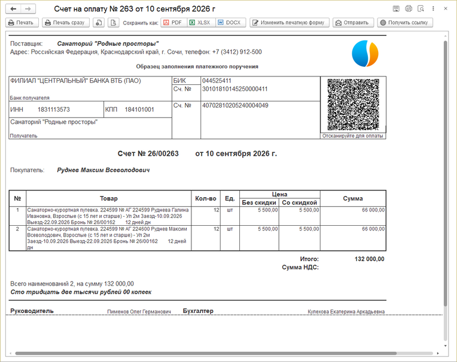
Task: Click the scroll-down arrow of vertical scrollbar
Action: 445,345
